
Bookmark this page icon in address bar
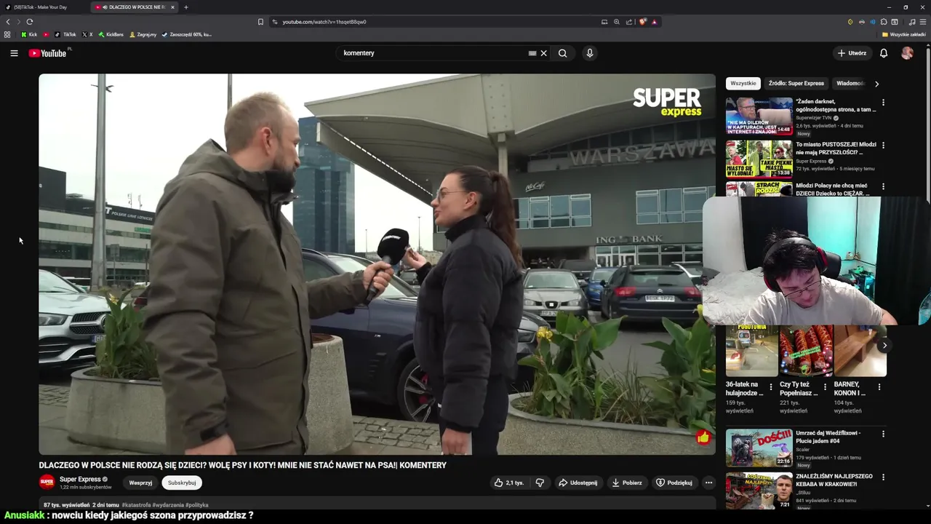260,22
